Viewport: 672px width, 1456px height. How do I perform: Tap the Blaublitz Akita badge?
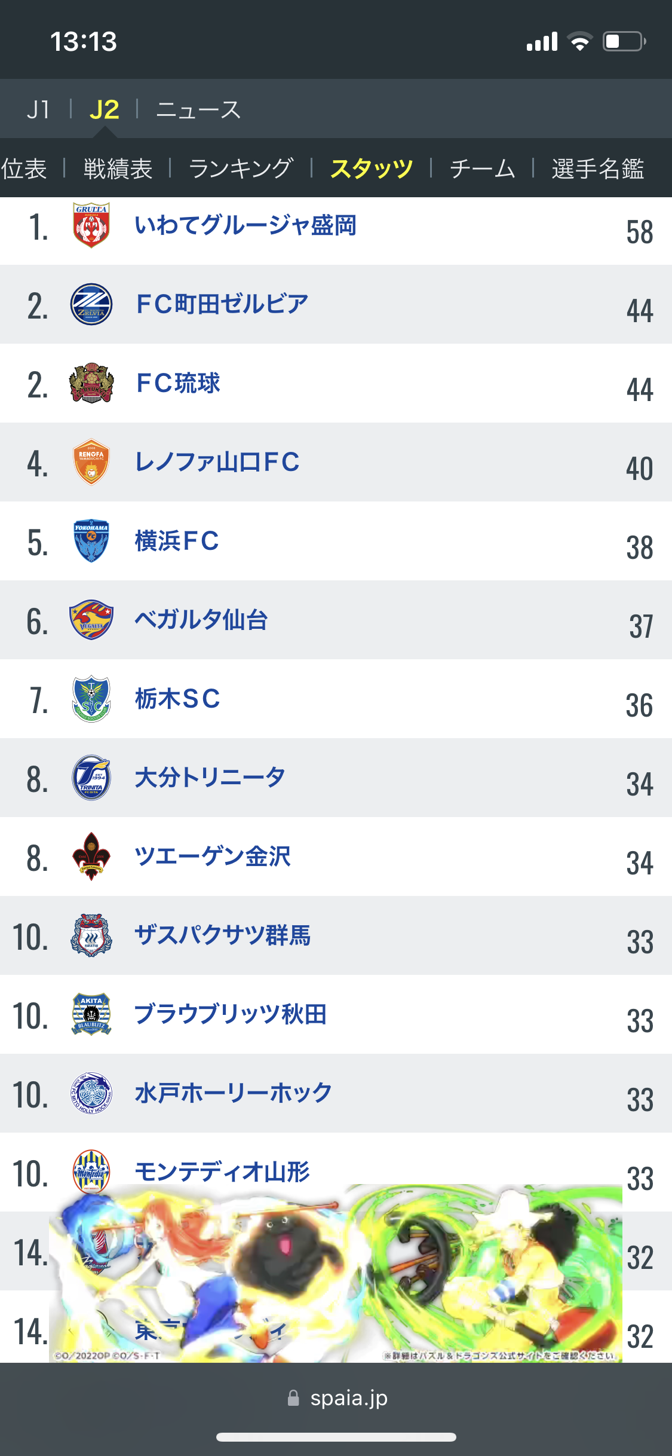[x=91, y=1014]
